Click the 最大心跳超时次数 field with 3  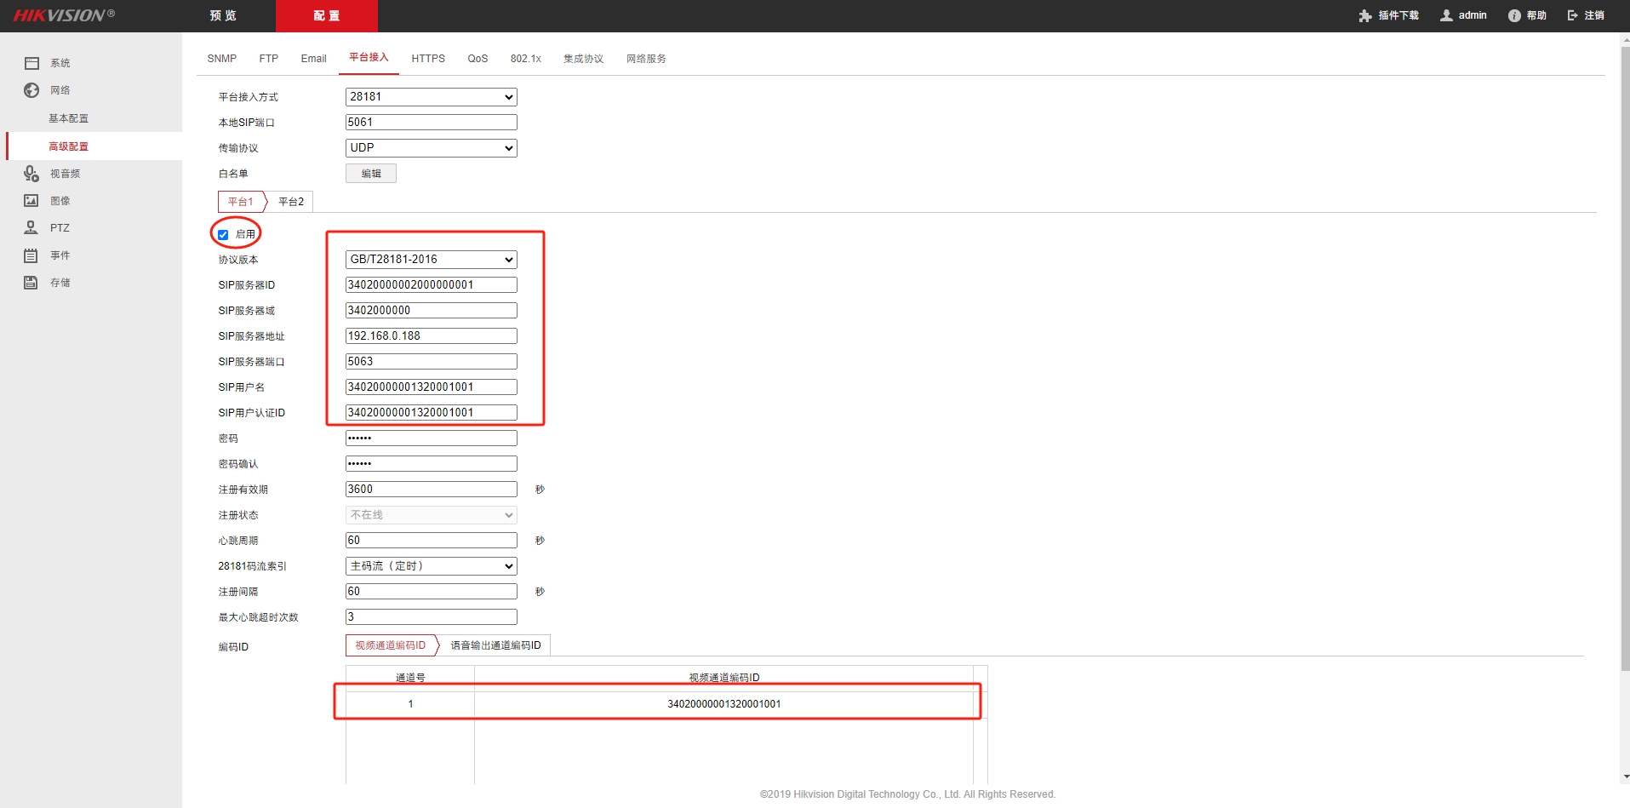click(432, 617)
